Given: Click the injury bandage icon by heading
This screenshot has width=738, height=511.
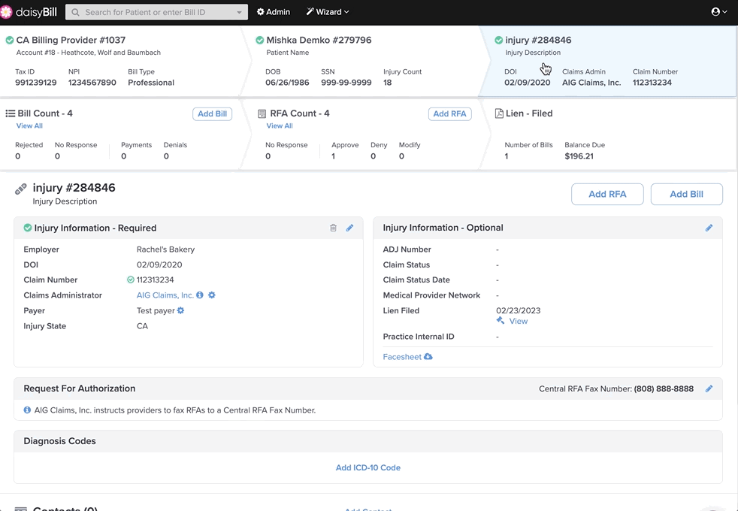Looking at the screenshot, I should pos(21,189).
